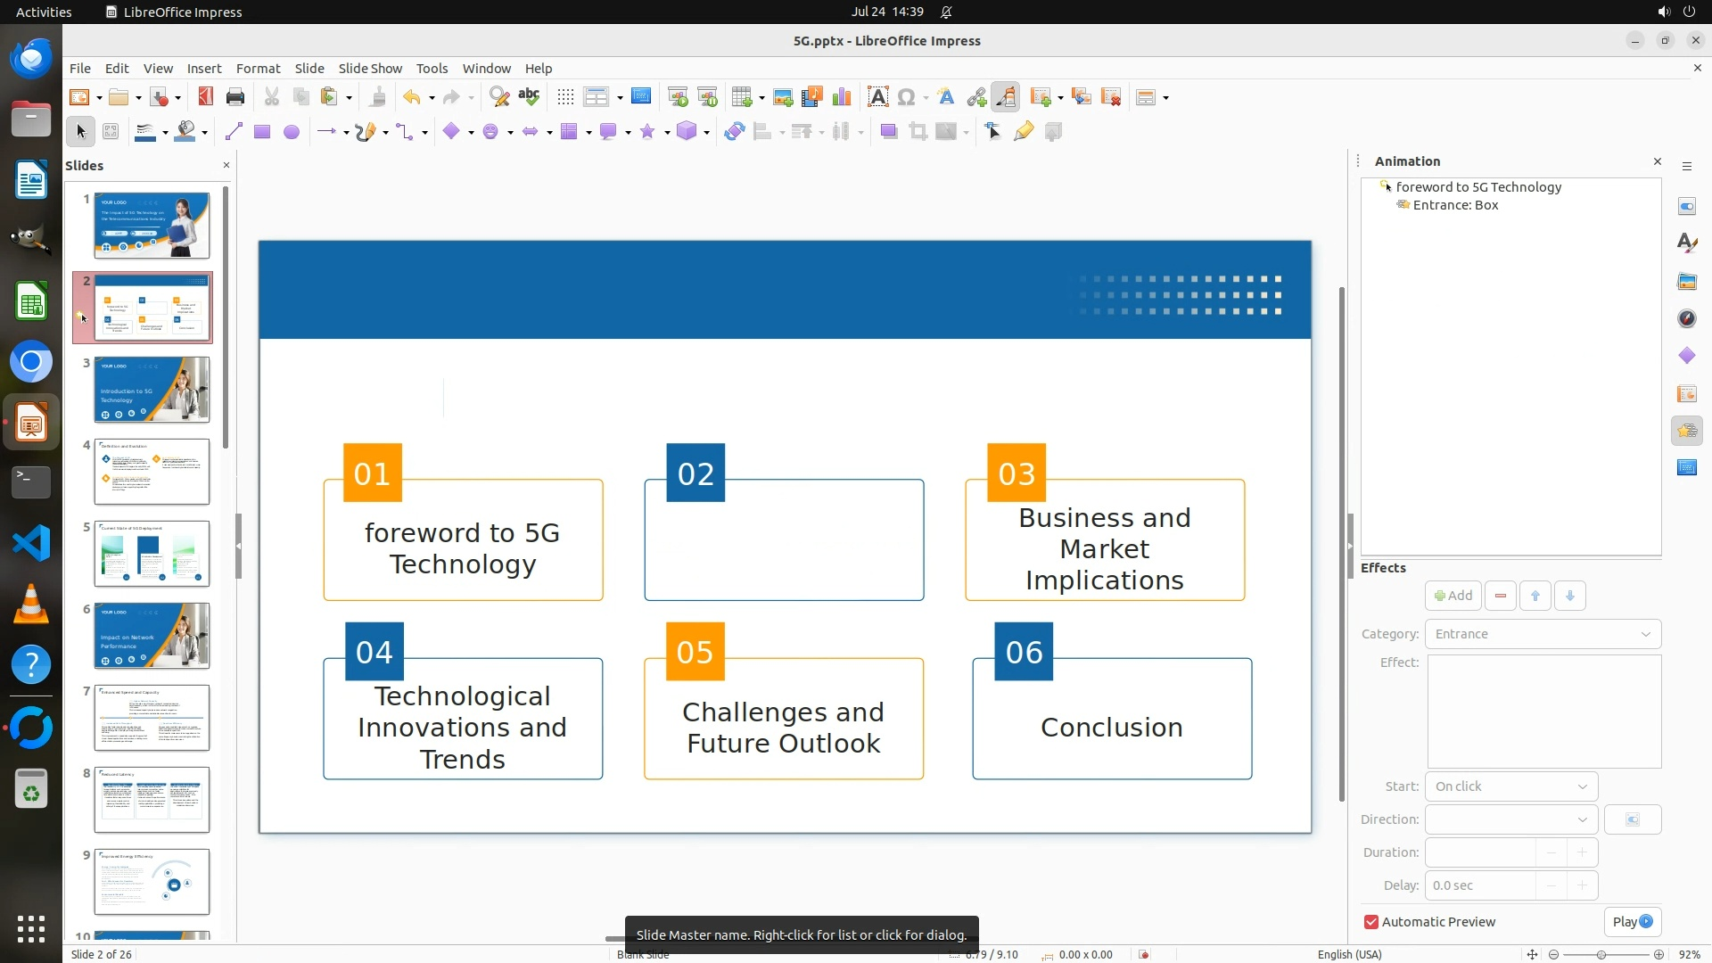Click the Export as PDF icon
Image resolution: width=1712 pixels, height=963 pixels.
click(x=206, y=97)
